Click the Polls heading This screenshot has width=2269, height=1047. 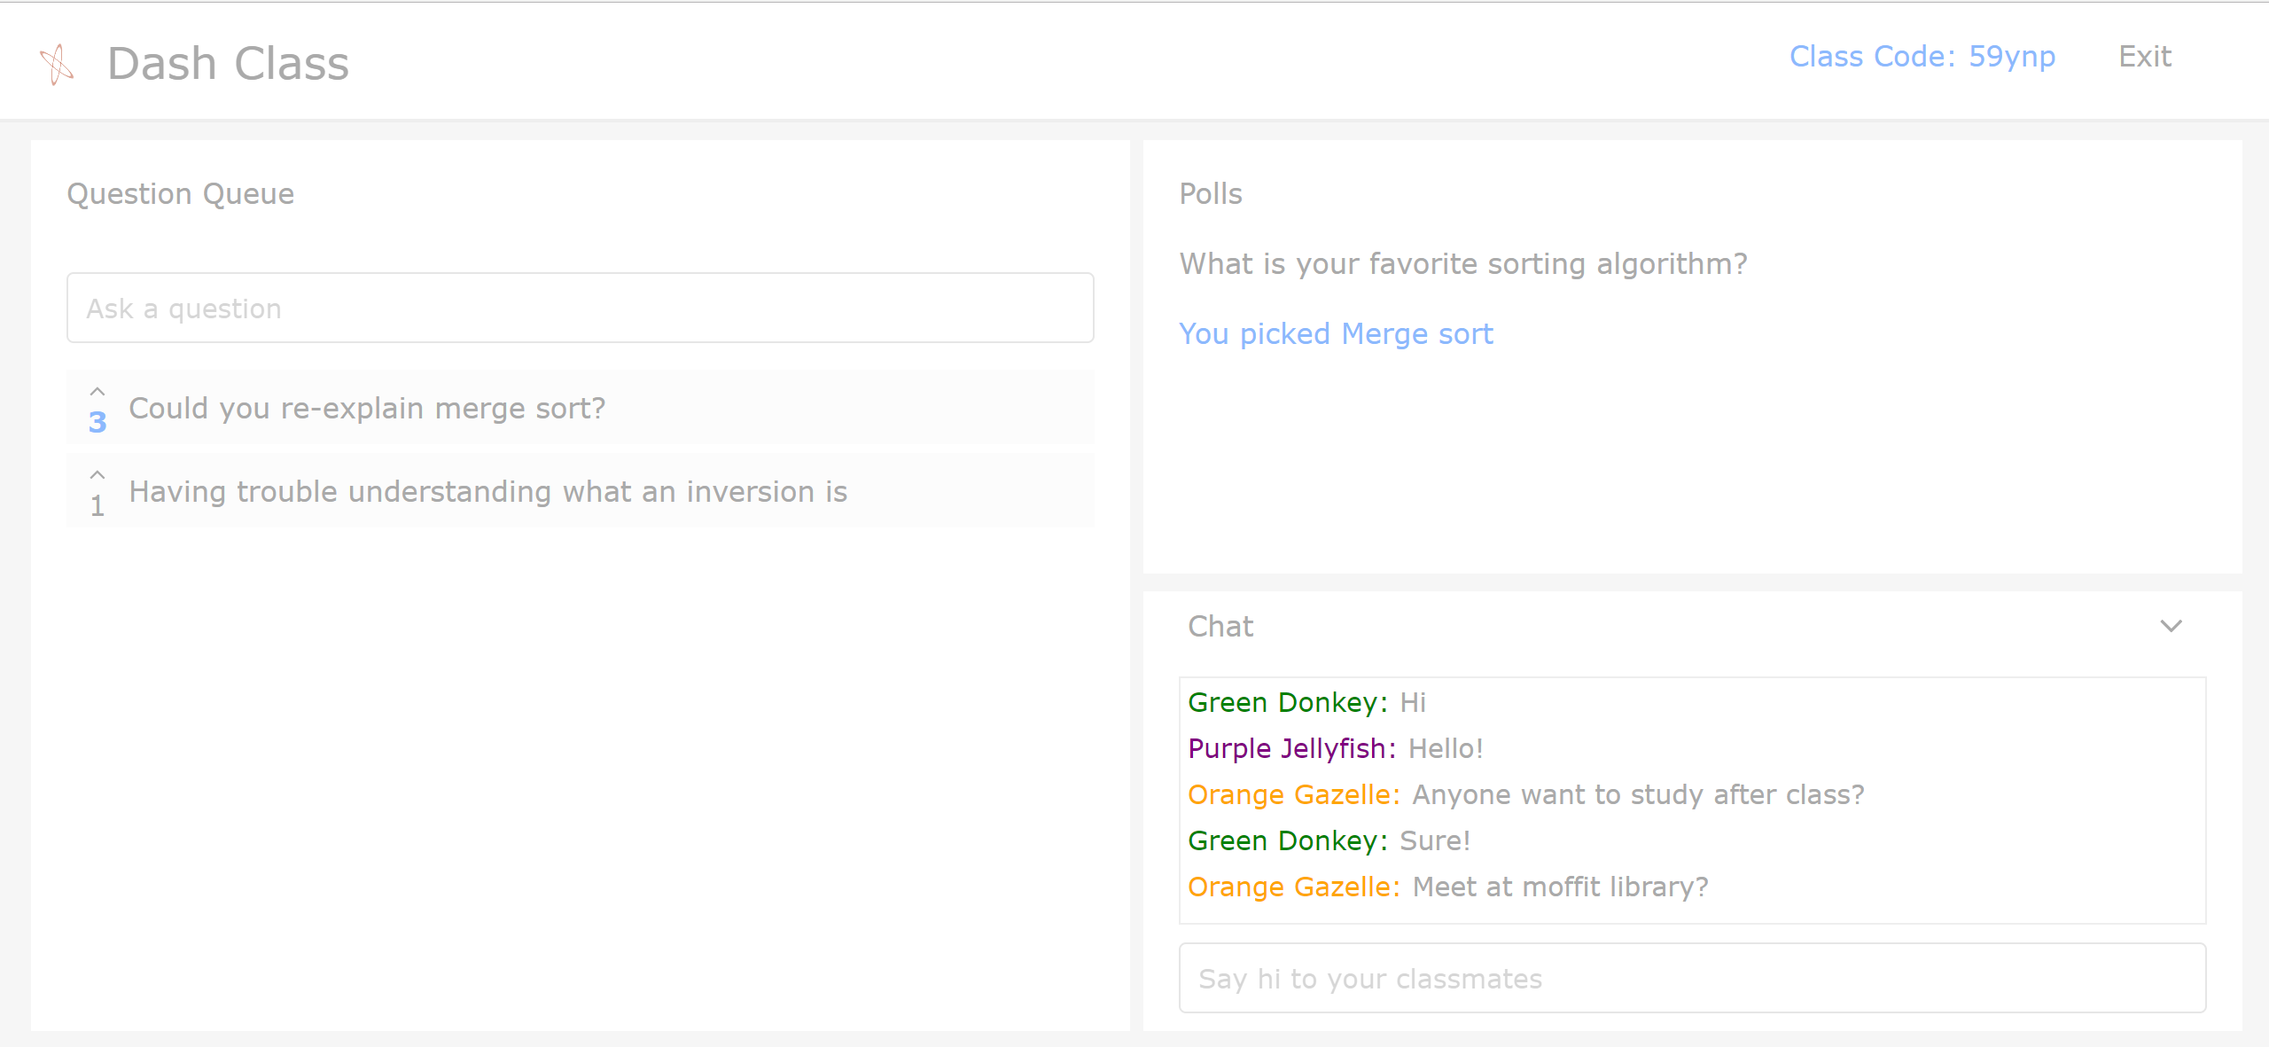pyautogui.click(x=1211, y=194)
